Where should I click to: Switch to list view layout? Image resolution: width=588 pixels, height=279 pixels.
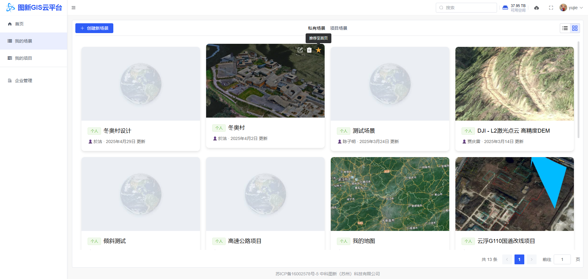coord(565,28)
